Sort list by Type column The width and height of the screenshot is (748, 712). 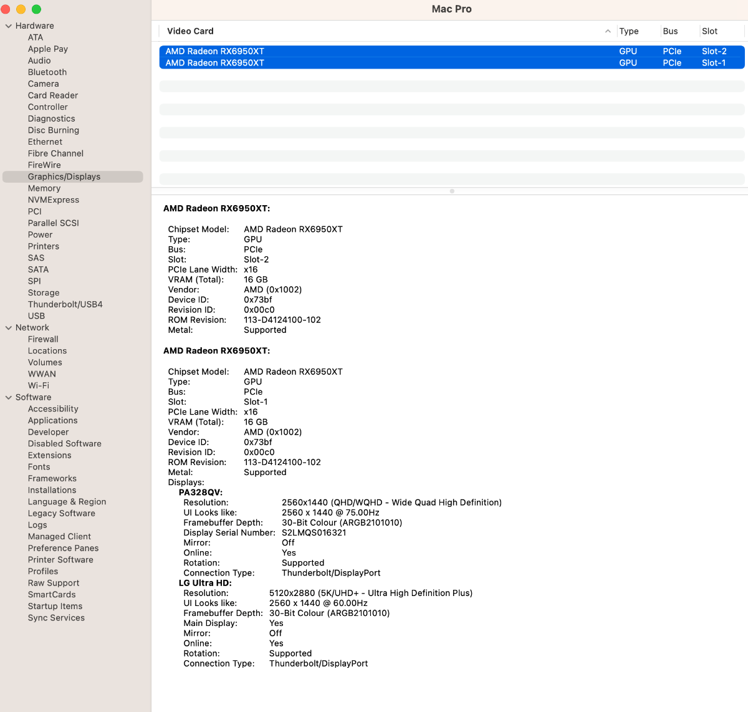pos(629,31)
